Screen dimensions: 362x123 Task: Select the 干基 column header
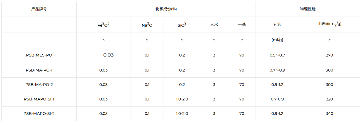pos(242,24)
